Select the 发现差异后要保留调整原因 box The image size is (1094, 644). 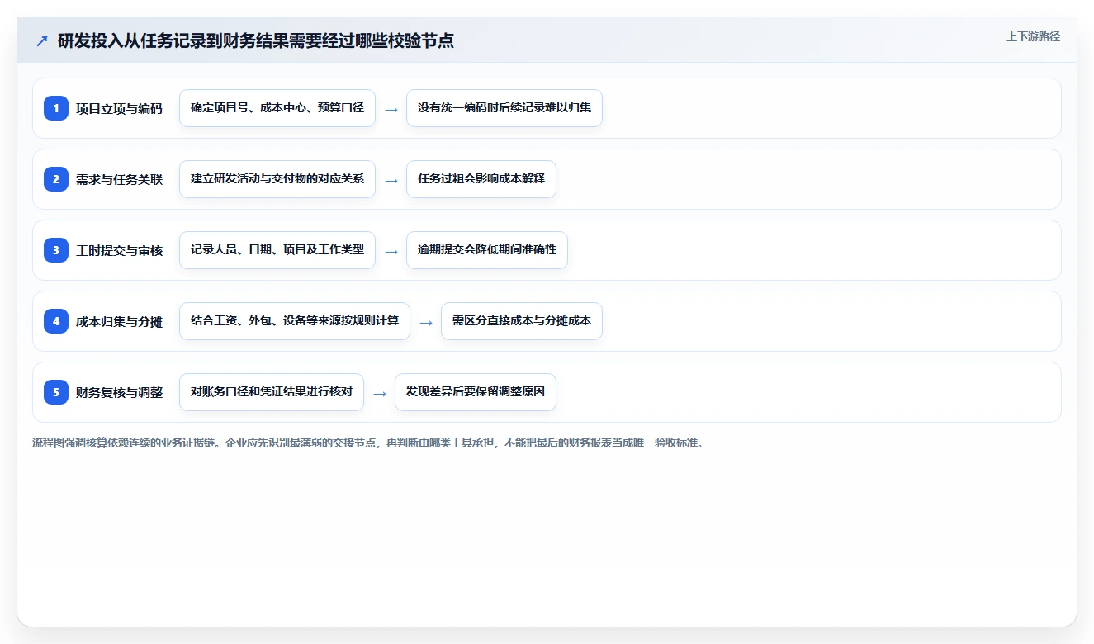tap(476, 392)
